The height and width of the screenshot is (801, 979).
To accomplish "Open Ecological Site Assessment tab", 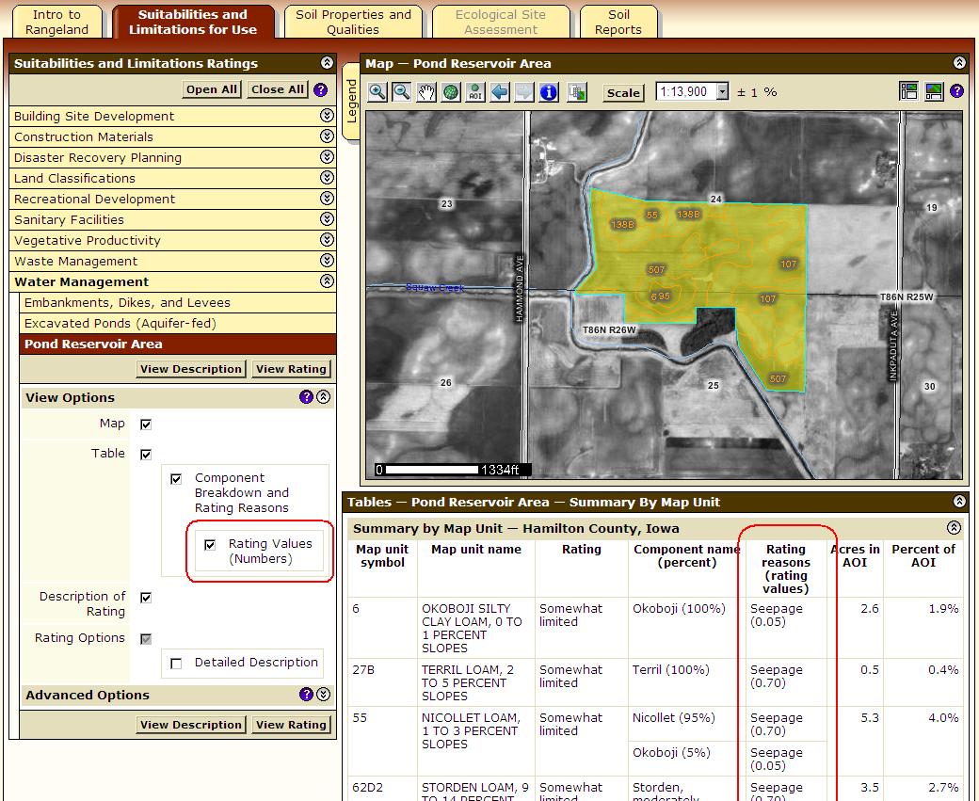I will click(501, 22).
